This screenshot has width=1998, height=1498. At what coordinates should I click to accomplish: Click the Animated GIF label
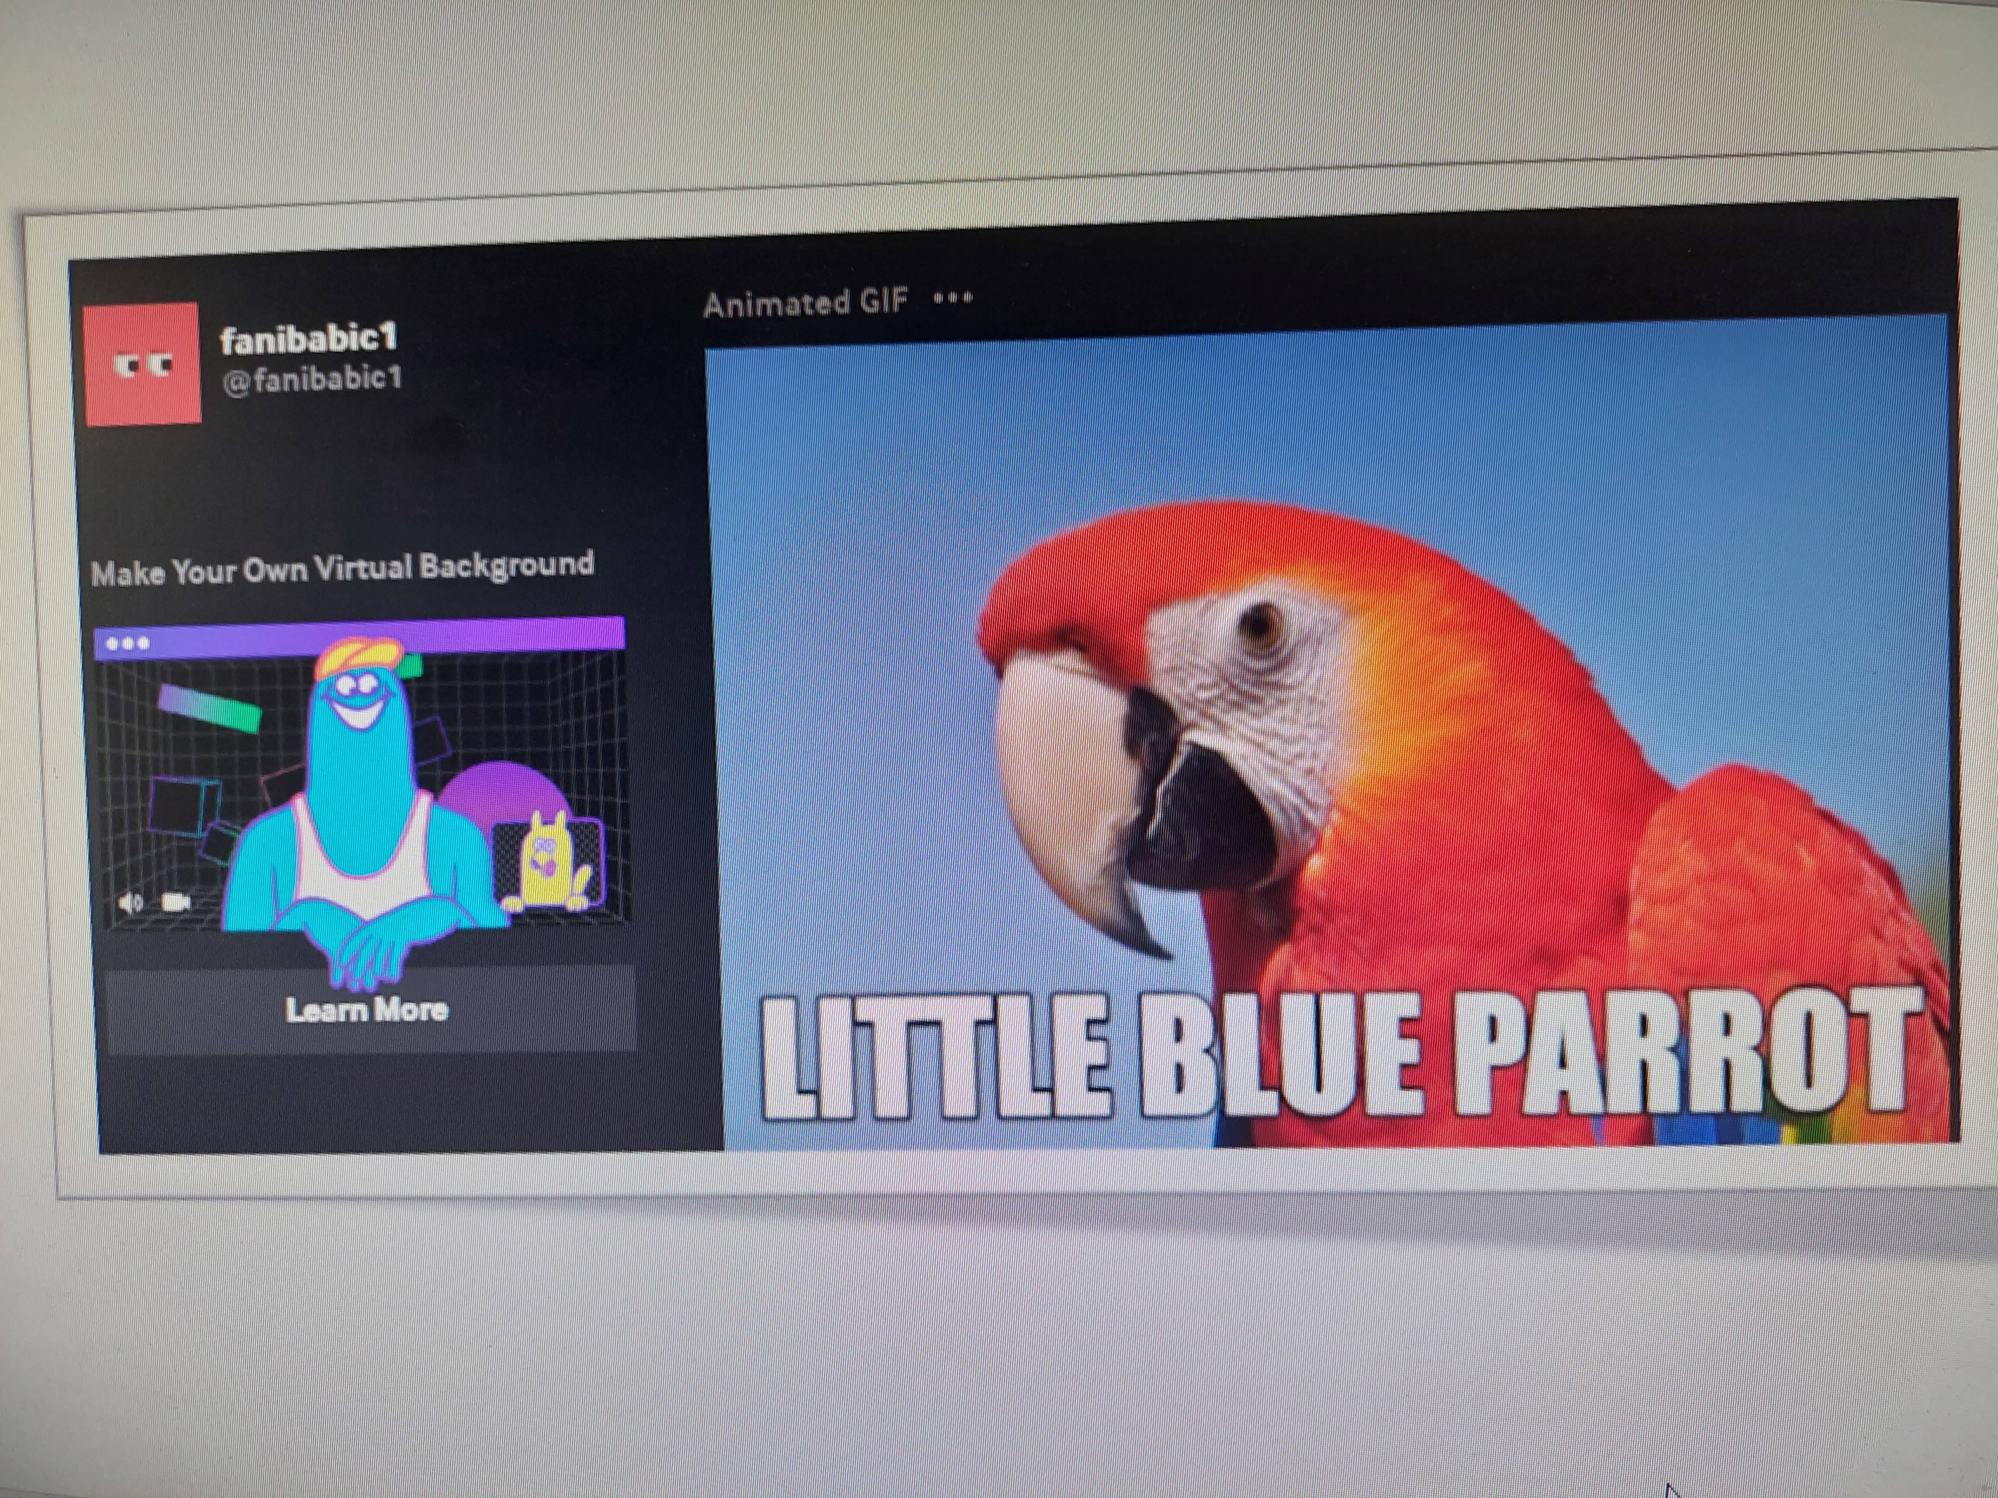(805, 302)
